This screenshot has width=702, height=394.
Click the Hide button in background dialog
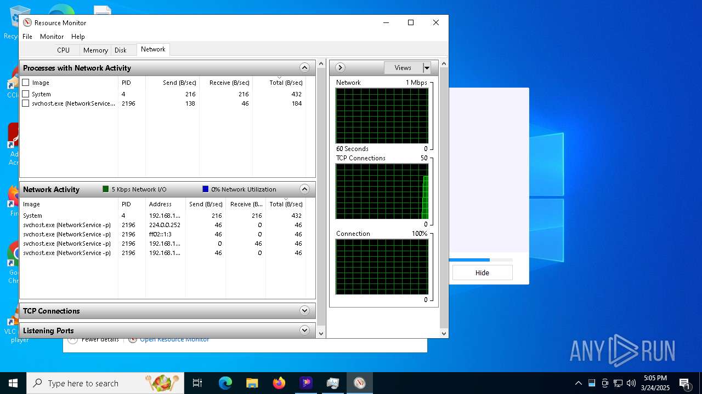pyautogui.click(x=482, y=273)
